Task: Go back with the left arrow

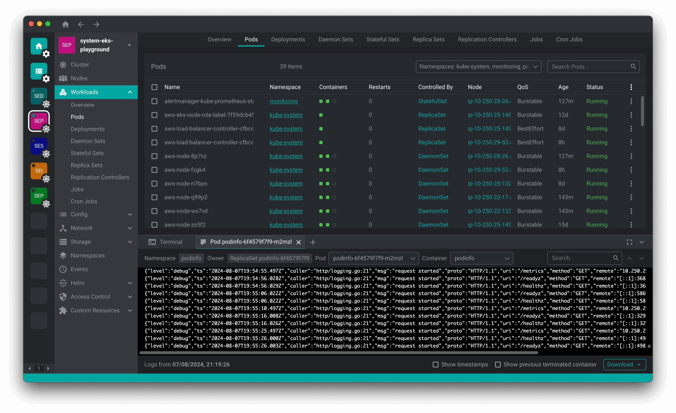Action: point(81,24)
